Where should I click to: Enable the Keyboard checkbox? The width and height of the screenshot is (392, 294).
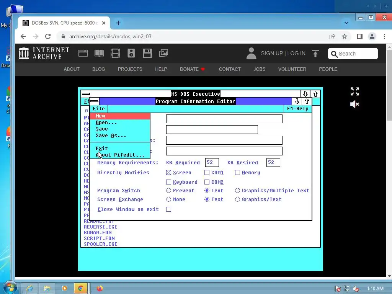[169, 182]
